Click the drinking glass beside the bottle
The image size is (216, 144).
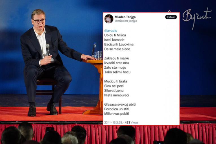[x=100, y=56]
